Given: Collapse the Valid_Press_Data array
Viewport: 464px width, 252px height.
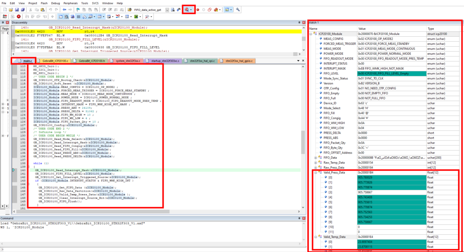Looking at the screenshot, I should pyautogui.click(x=315, y=173).
